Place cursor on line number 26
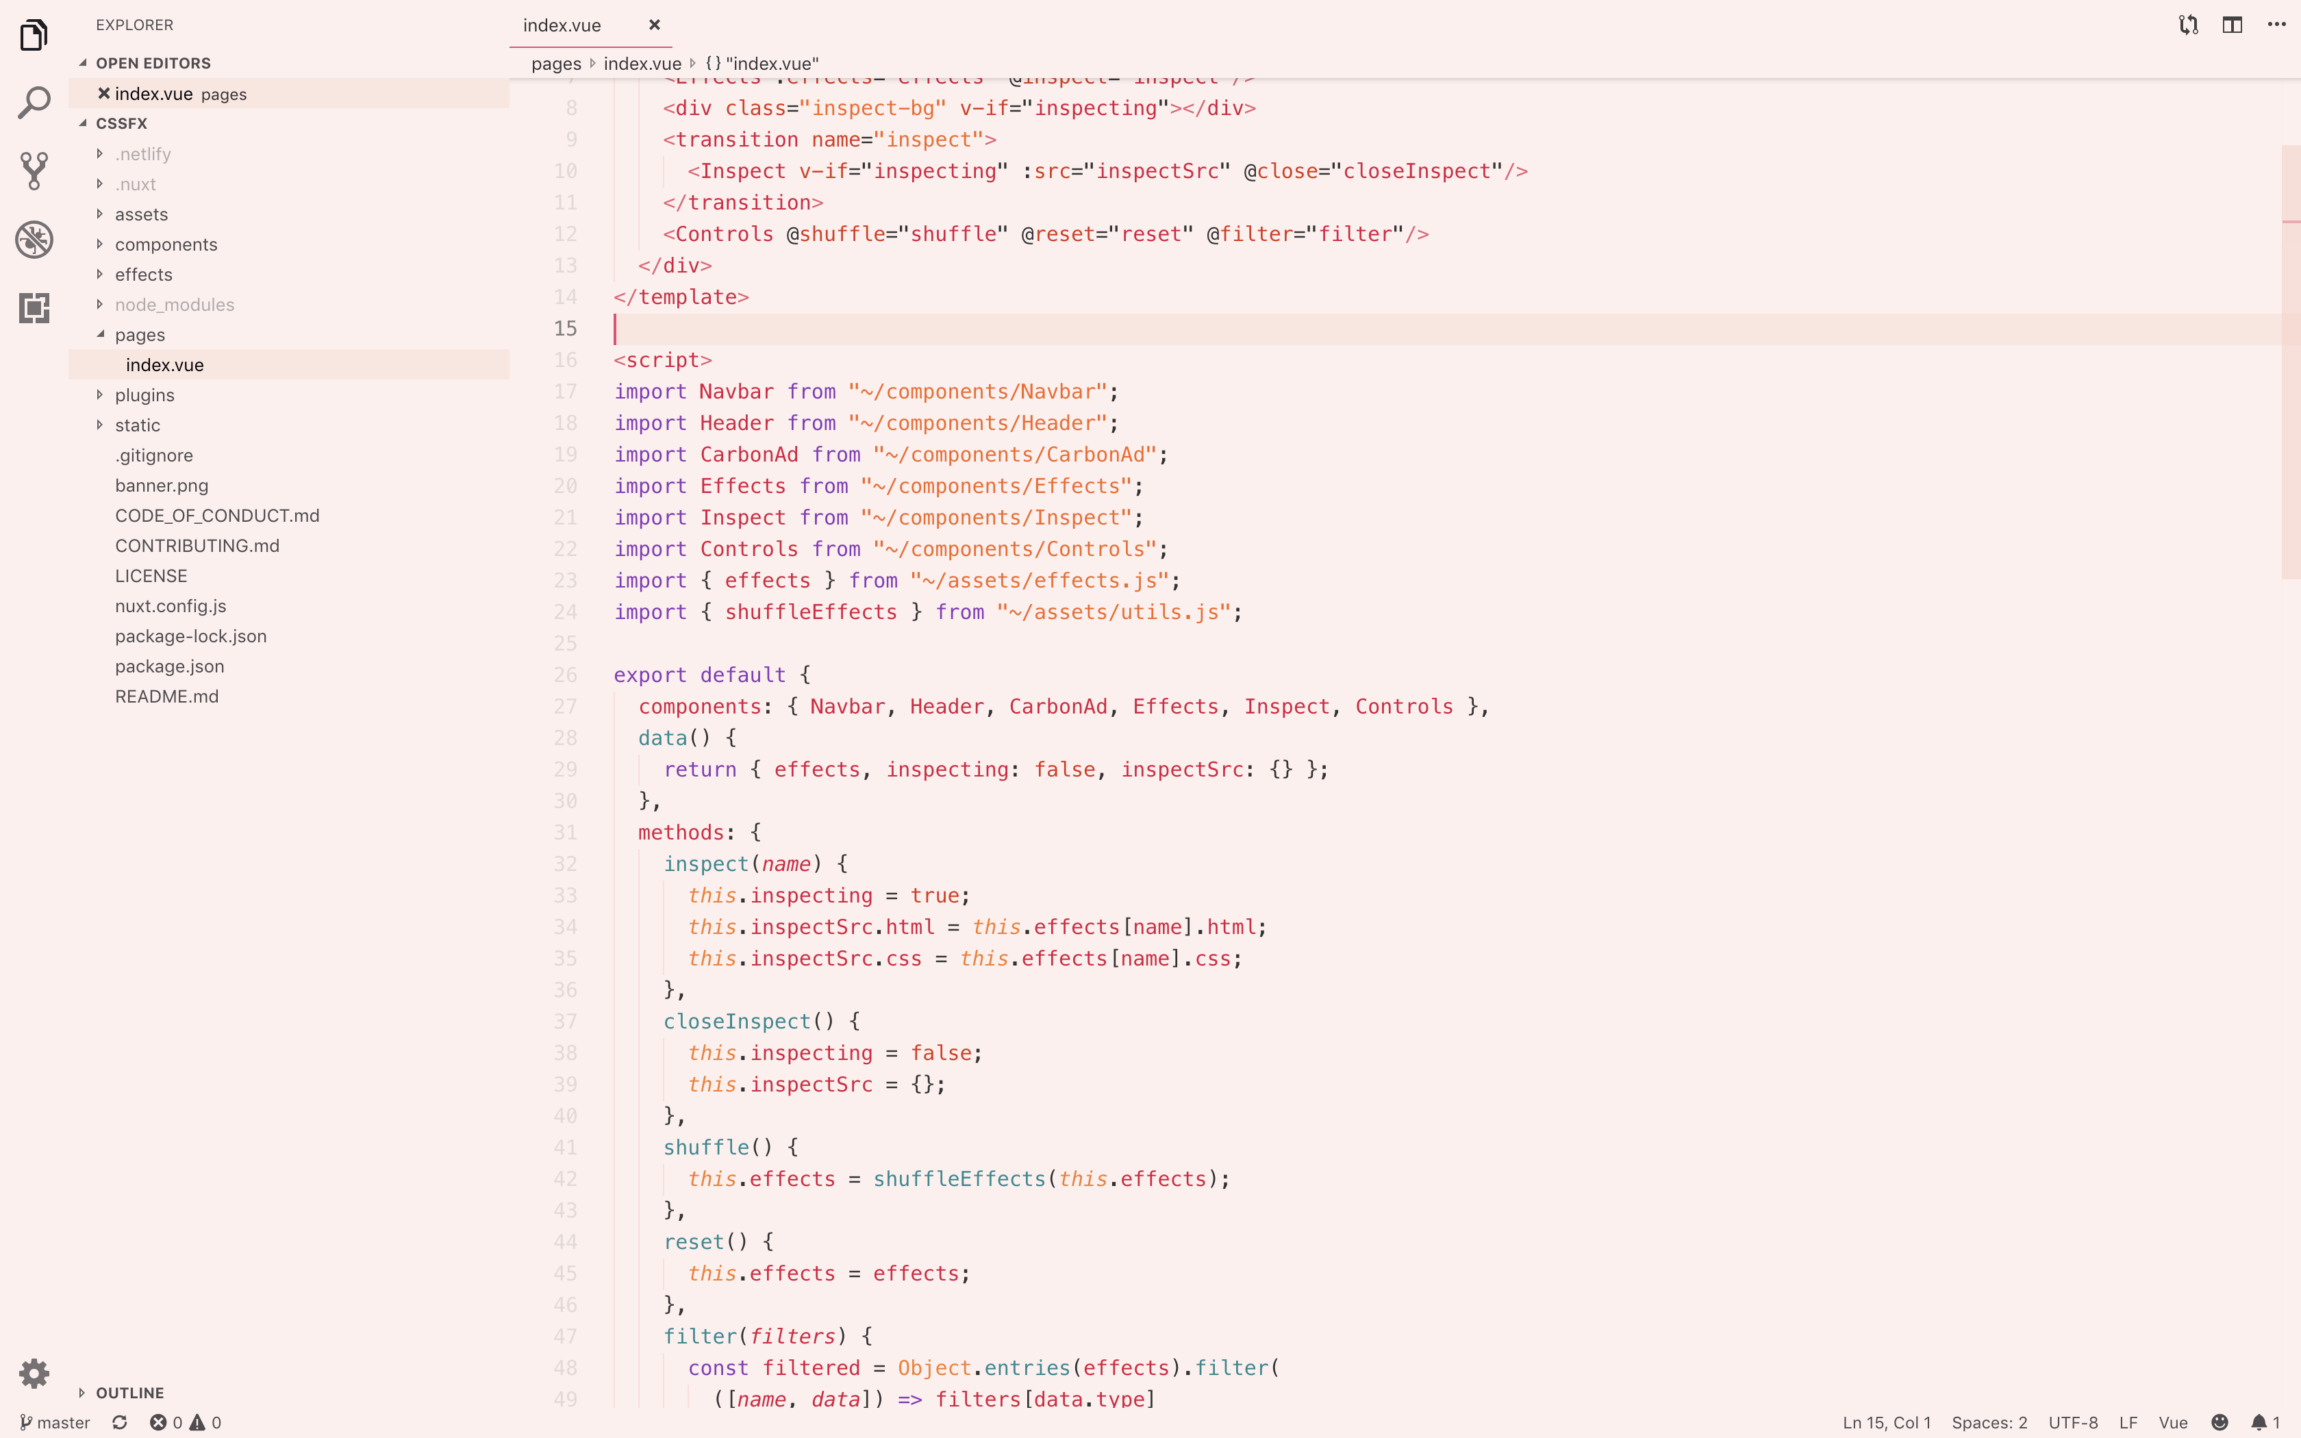Viewport: 2301px width, 1438px height. (566, 674)
